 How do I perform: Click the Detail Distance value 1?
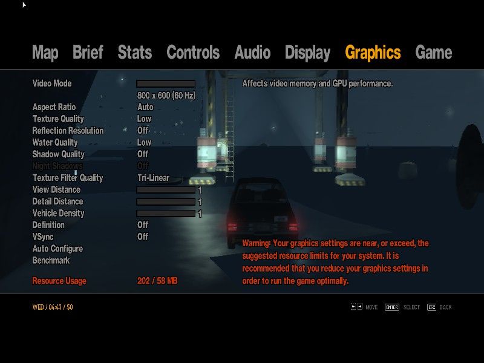(200, 202)
